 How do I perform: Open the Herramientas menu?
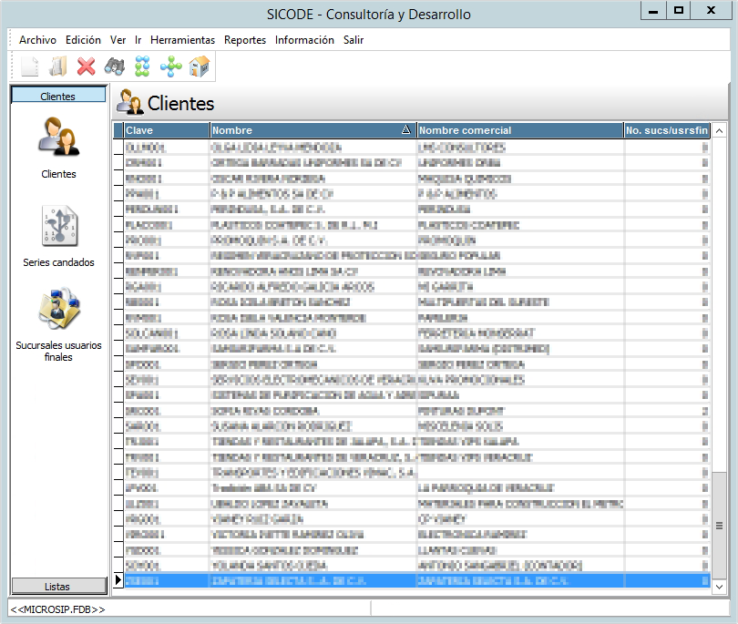pyautogui.click(x=182, y=40)
